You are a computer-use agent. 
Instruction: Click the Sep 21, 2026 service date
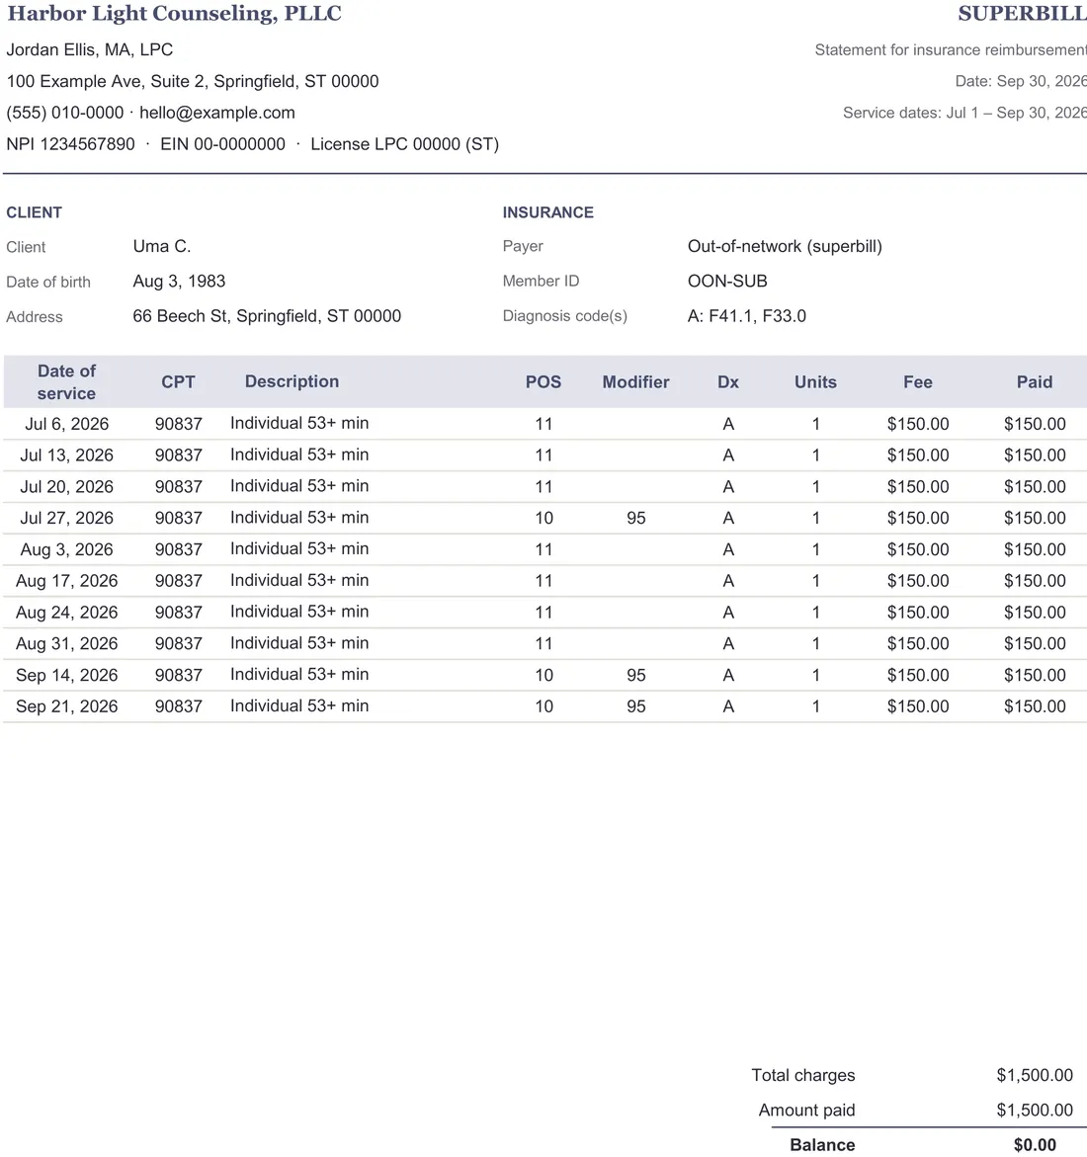(66, 706)
